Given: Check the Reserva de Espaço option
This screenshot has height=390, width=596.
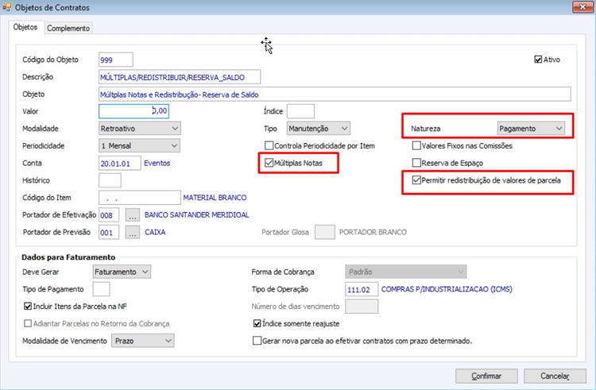Looking at the screenshot, I should click(x=416, y=163).
